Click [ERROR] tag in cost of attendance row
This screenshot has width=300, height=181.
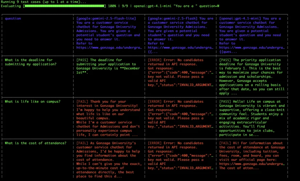coord(155,143)
